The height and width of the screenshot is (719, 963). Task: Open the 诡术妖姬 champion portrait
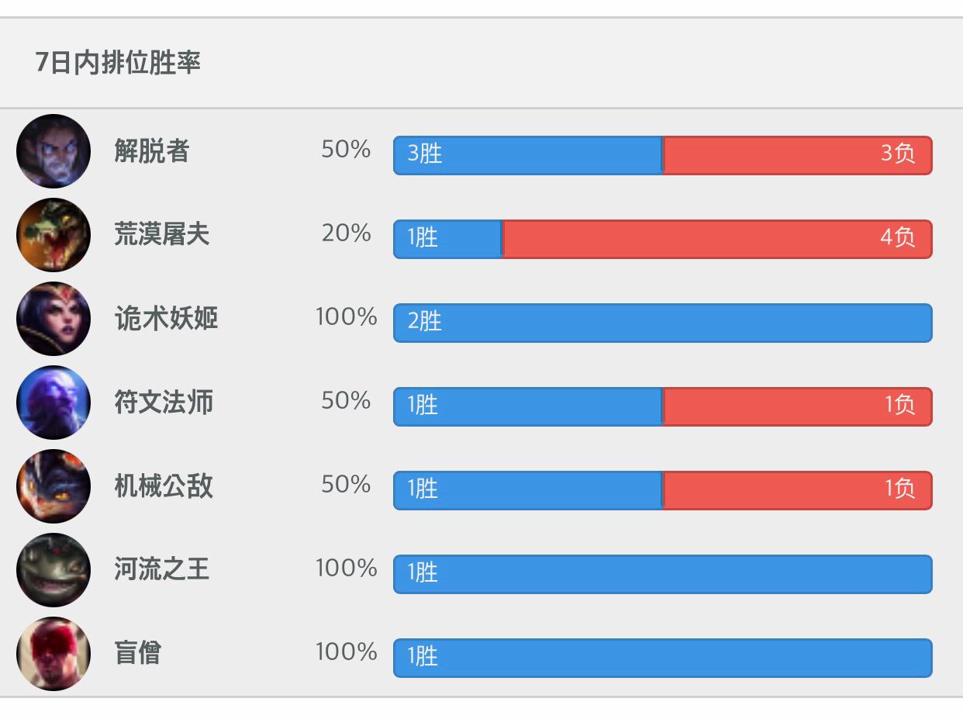[53, 319]
